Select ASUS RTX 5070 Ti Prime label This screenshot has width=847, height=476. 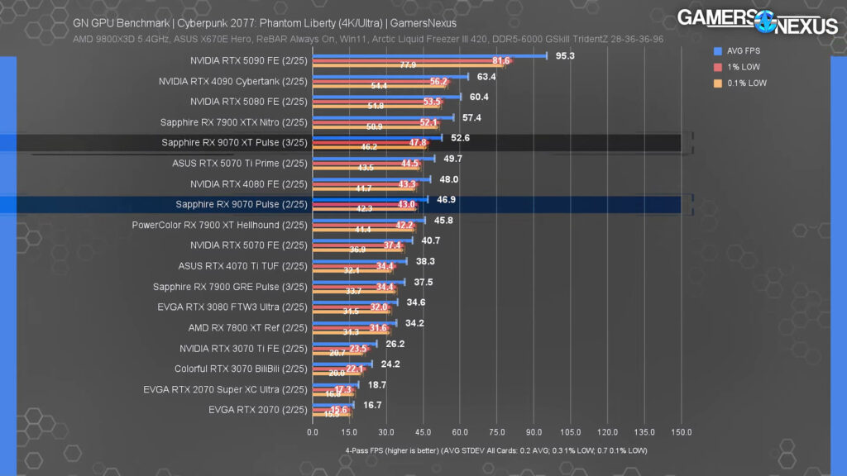click(x=240, y=163)
